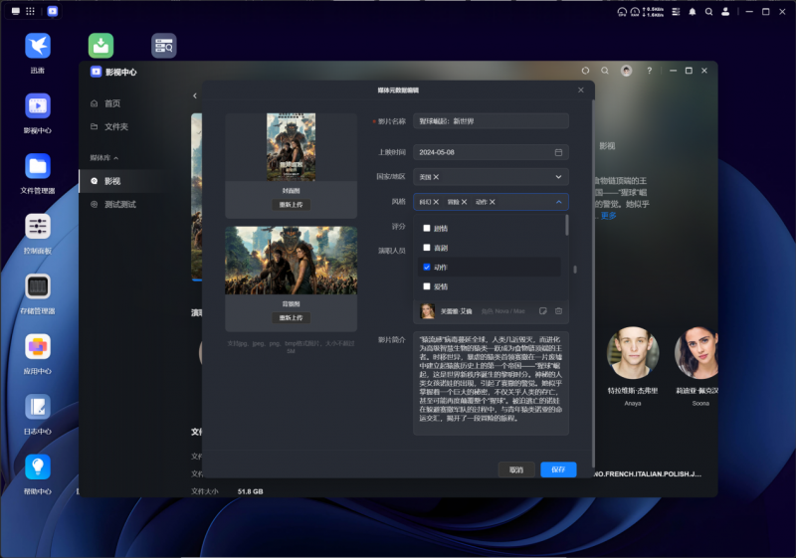Screen dimensions: 796x558
Task: Click 重新上传 under the 背景图 image
Action: point(291,318)
